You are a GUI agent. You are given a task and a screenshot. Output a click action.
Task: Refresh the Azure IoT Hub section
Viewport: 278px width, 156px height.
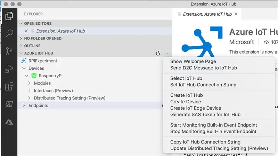[x=158, y=53]
